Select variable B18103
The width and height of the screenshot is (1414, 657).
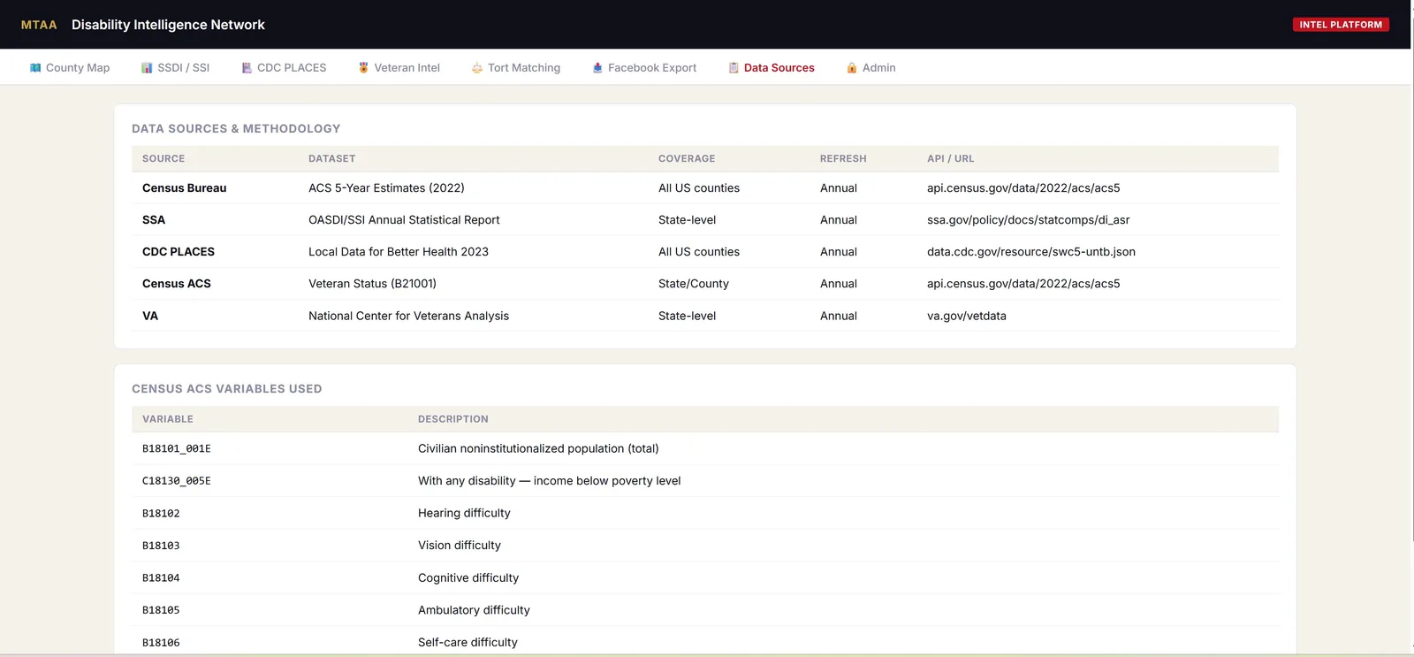(161, 546)
